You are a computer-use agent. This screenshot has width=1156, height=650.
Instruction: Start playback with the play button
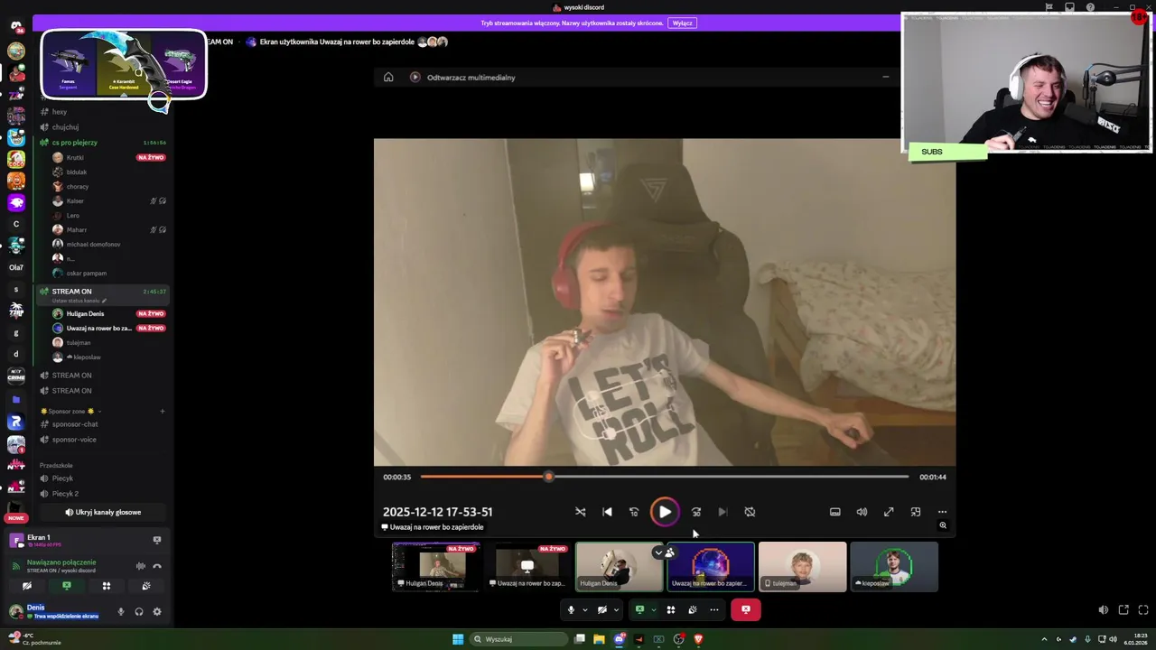(665, 512)
